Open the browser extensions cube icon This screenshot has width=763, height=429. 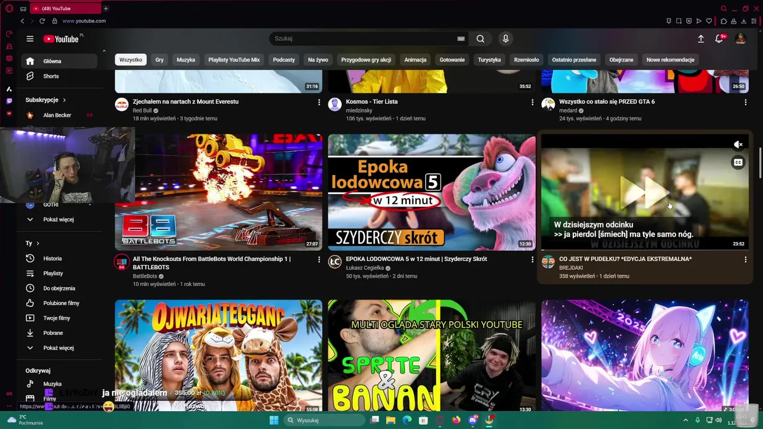724,21
